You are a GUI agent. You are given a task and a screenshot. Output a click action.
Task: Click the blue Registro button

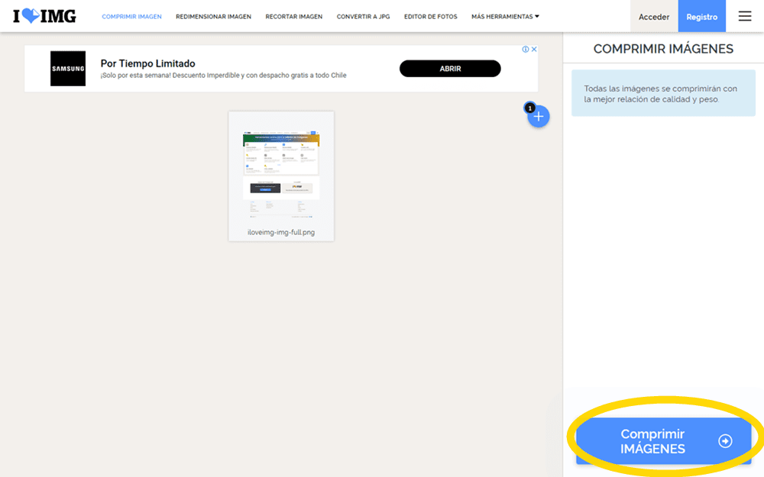point(701,17)
